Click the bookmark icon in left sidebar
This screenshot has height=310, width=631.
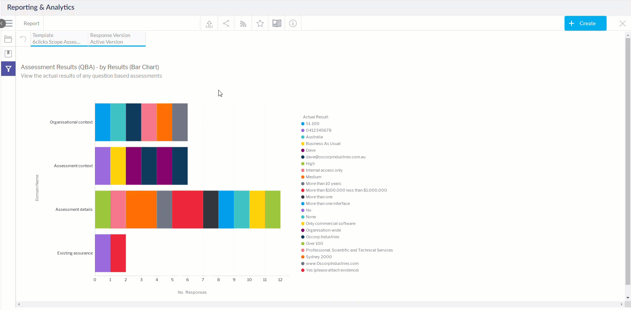(8, 54)
